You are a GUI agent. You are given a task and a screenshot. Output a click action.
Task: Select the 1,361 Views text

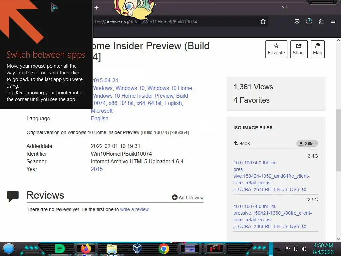[253, 87]
